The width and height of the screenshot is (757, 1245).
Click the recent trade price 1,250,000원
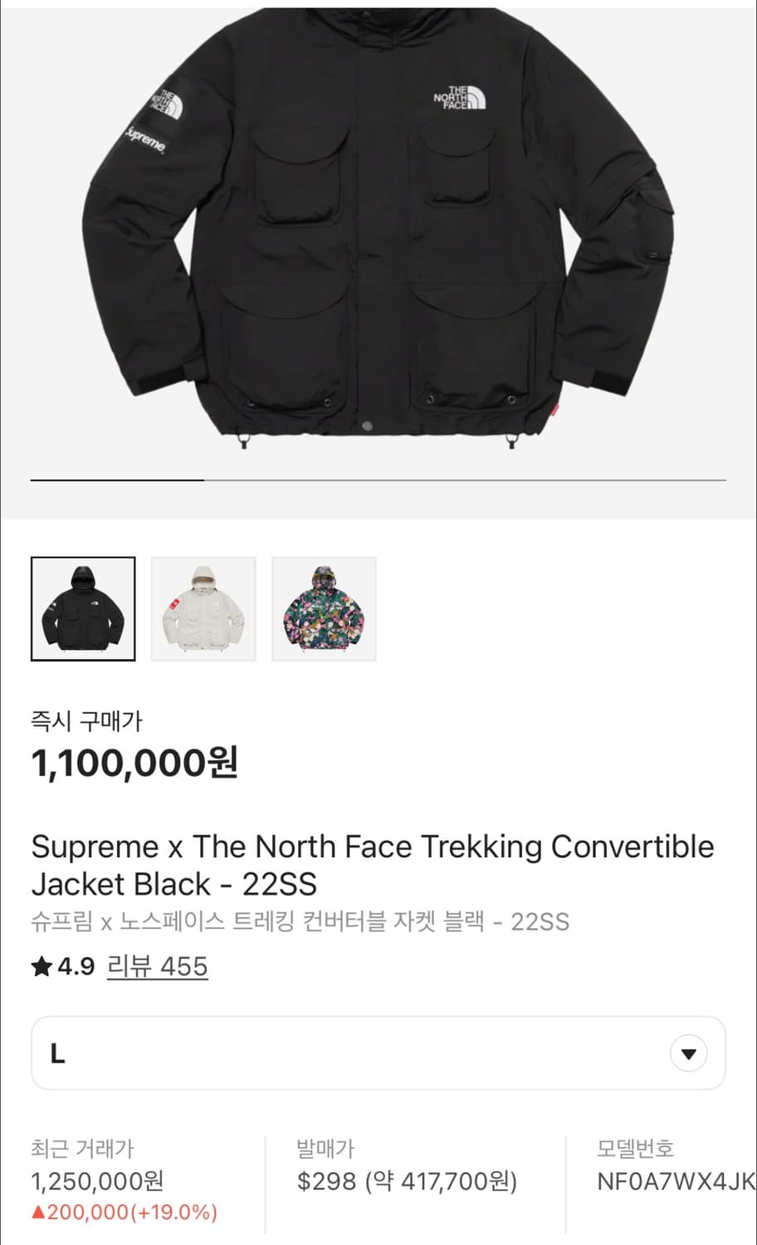point(97,1180)
